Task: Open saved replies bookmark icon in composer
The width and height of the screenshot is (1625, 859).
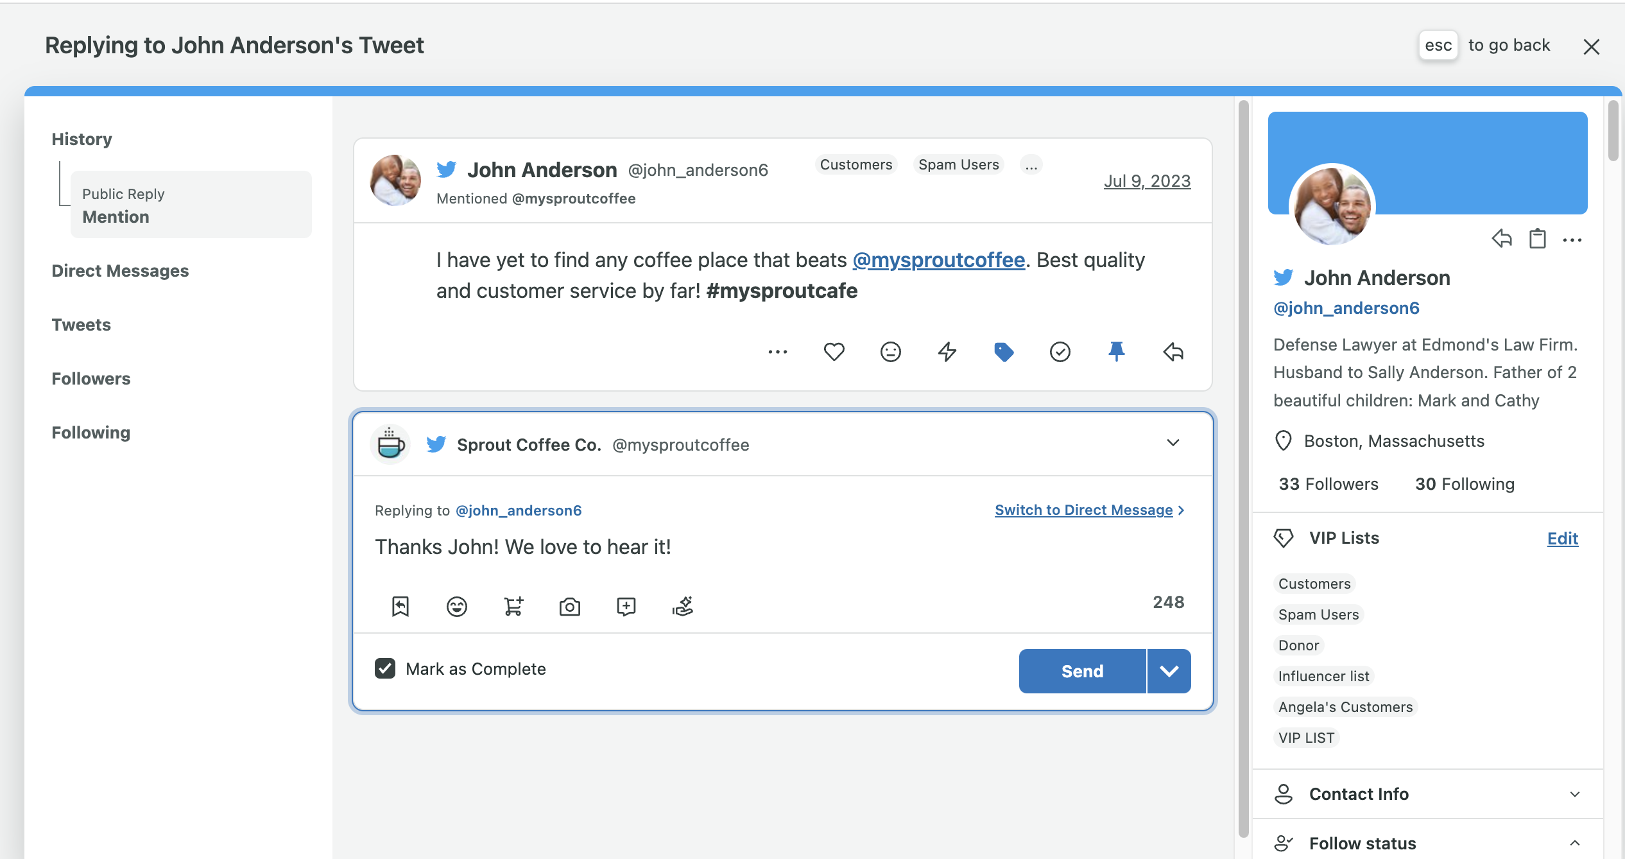Action: (x=400, y=606)
